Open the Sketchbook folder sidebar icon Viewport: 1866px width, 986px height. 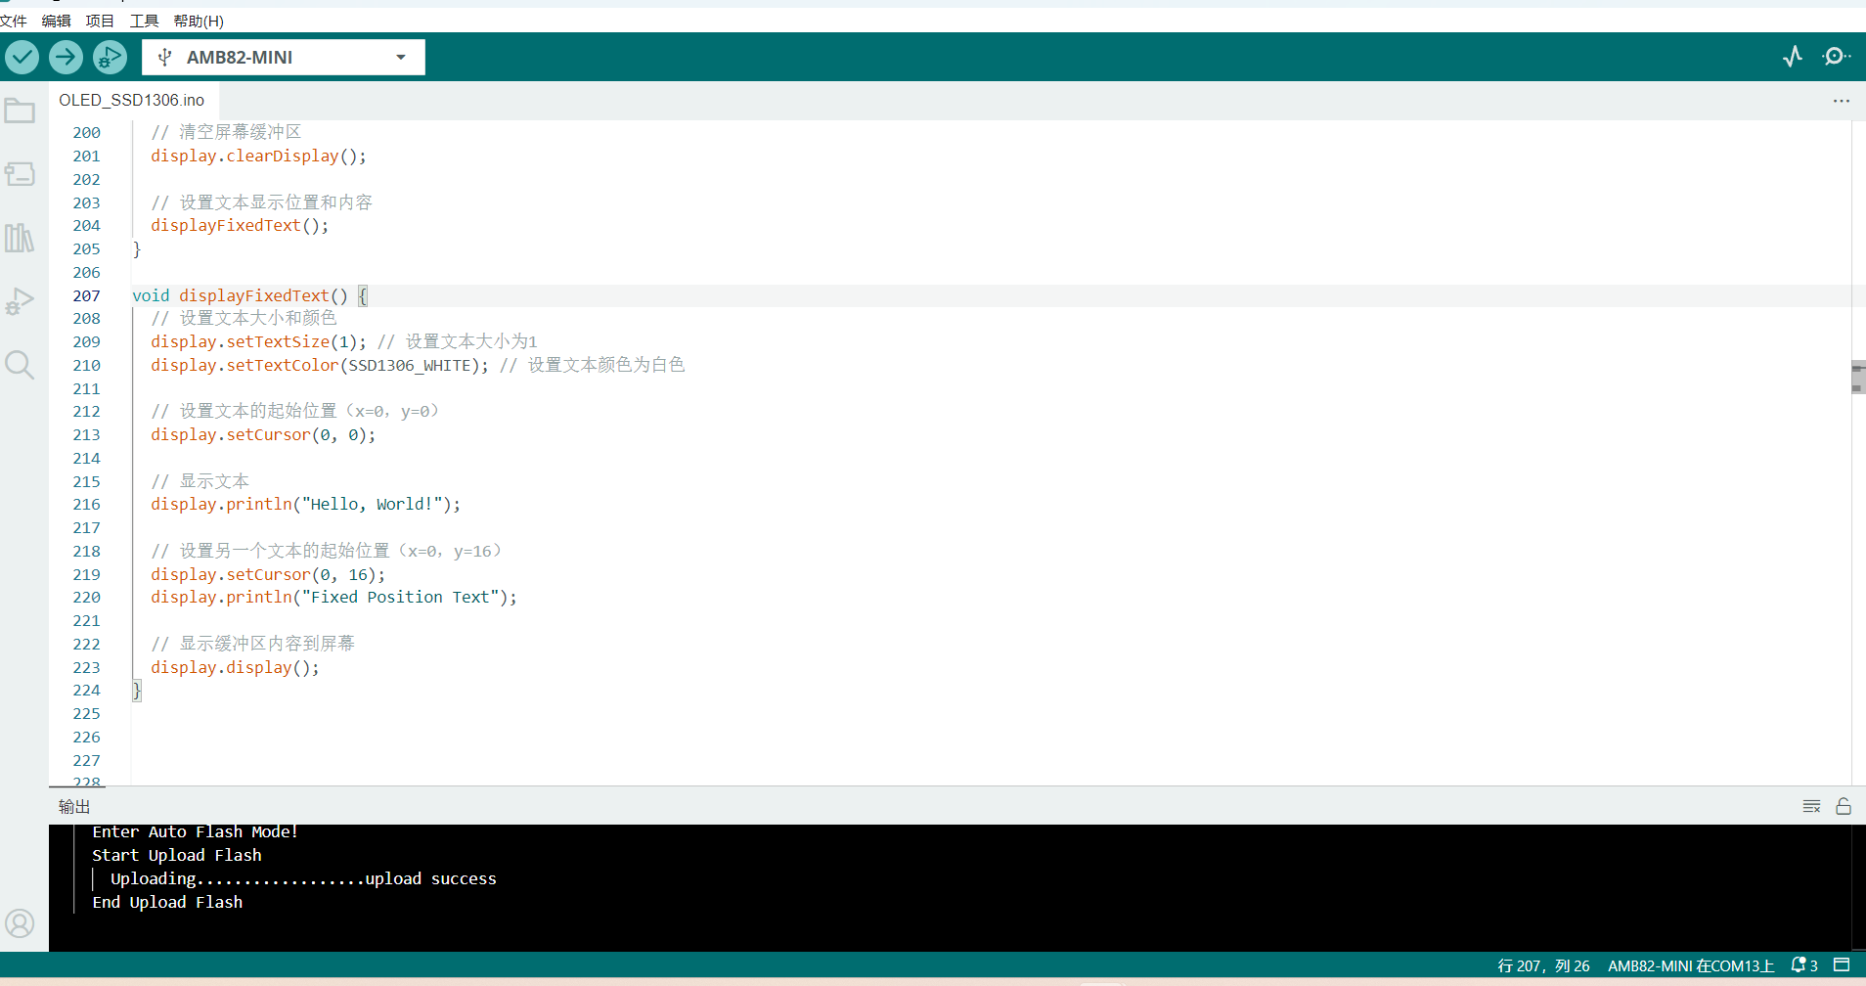(x=20, y=111)
